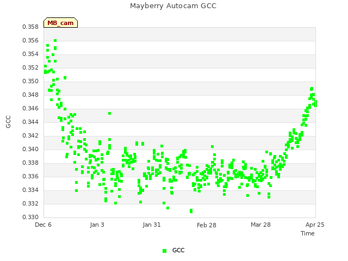Click the Jan 3 x-axis label
The height and width of the screenshot is (261, 348).
(x=97, y=225)
